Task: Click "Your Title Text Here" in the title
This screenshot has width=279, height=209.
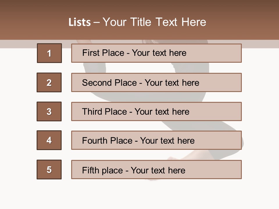Action: click(154, 22)
